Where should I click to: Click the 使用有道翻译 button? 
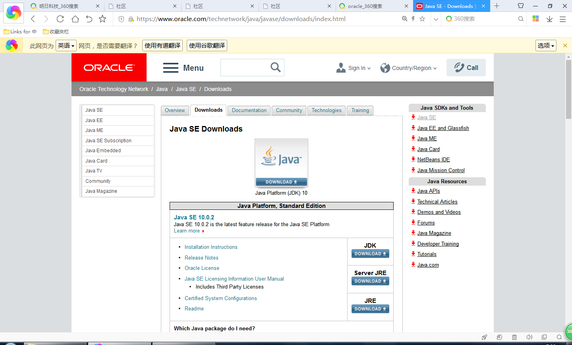point(162,46)
